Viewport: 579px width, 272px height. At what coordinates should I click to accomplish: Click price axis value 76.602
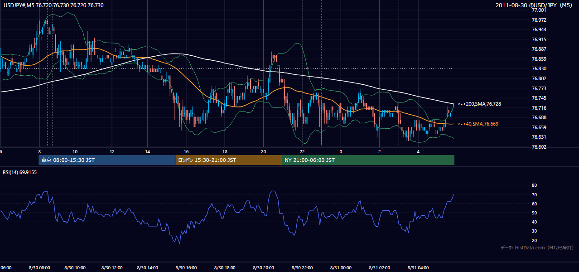click(x=539, y=147)
